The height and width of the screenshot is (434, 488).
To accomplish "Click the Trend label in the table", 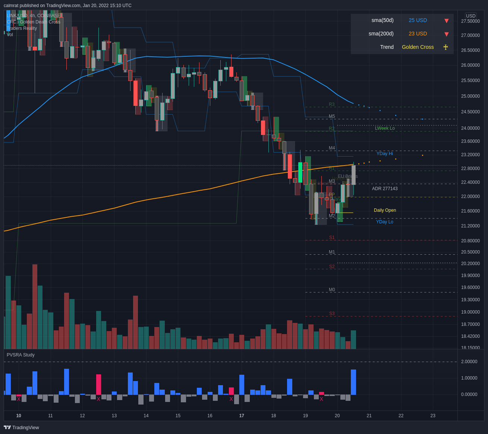I will [x=387, y=47].
